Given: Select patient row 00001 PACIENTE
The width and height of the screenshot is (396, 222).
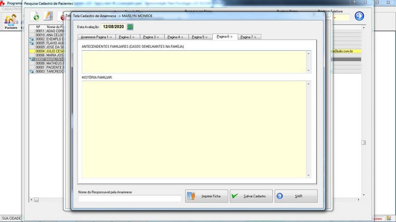Looking at the screenshot, I should [47, 67].
